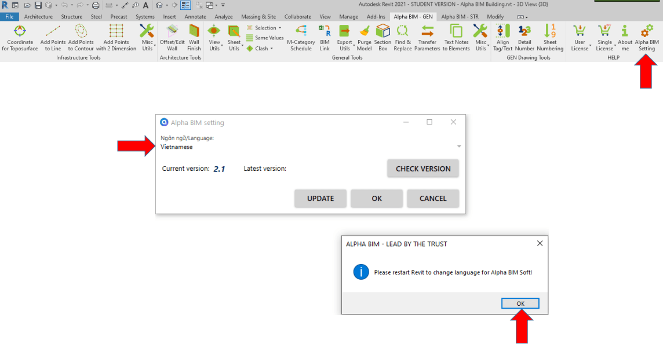The height and width of the screenshot is (344, 663).
Task: Click the Thin Lines icon in quick access toolbar
Action: (x=185, y=5)
